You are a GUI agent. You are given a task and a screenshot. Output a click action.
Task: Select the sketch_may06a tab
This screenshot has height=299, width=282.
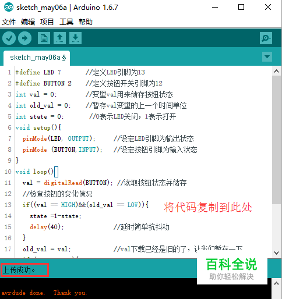point(37,58)
